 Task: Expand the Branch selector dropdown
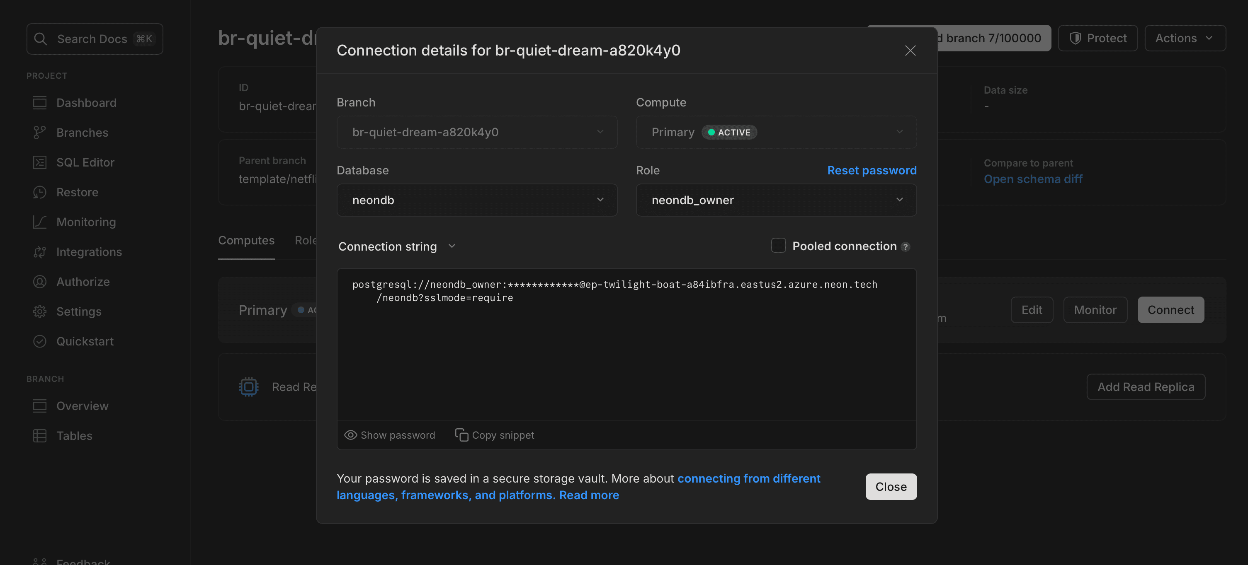477,132
